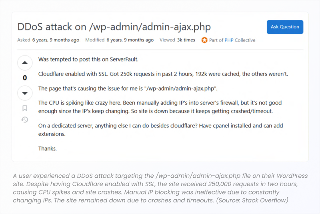Downvote the question with the down arrow
This screenshot has height=214, width=320.
[25, 93]
